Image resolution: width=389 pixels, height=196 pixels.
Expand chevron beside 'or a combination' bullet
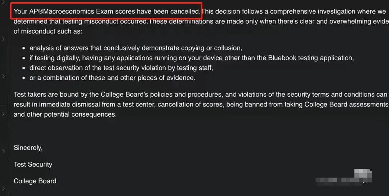tap(3, 77)
